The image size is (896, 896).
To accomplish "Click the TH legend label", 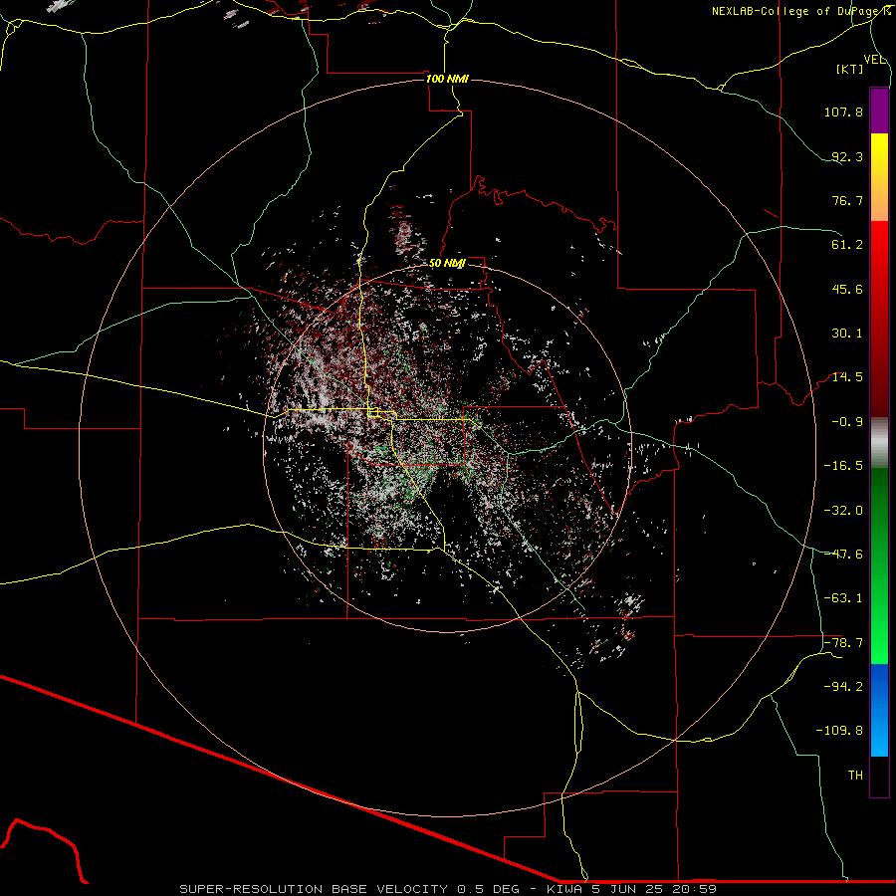I will pyautogui.click(x=855, y=776).
